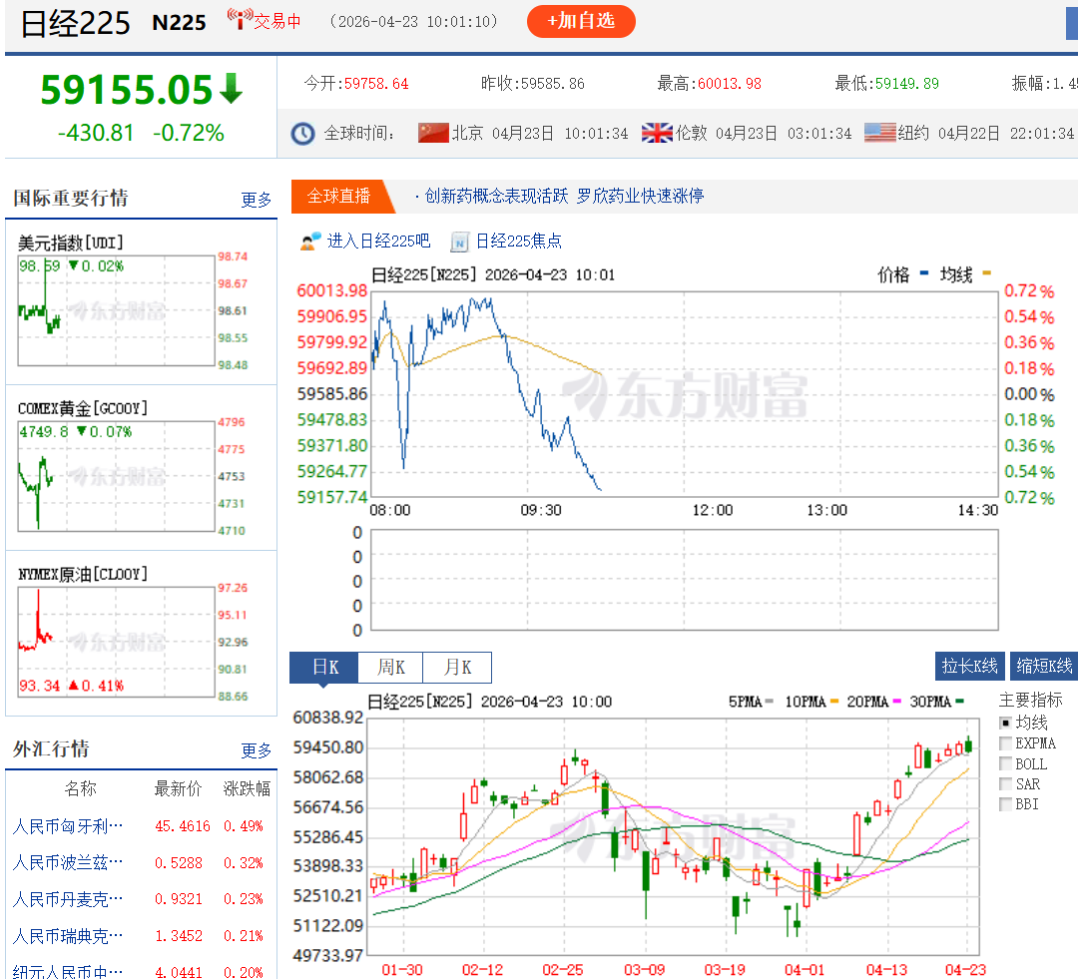Click the 加自选 button
1078x979 pixels.
581,21
